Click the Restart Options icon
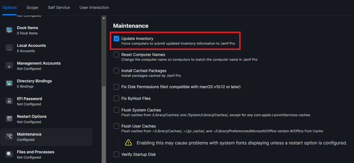Screen dimensions: 354x163 pos(9,119)
